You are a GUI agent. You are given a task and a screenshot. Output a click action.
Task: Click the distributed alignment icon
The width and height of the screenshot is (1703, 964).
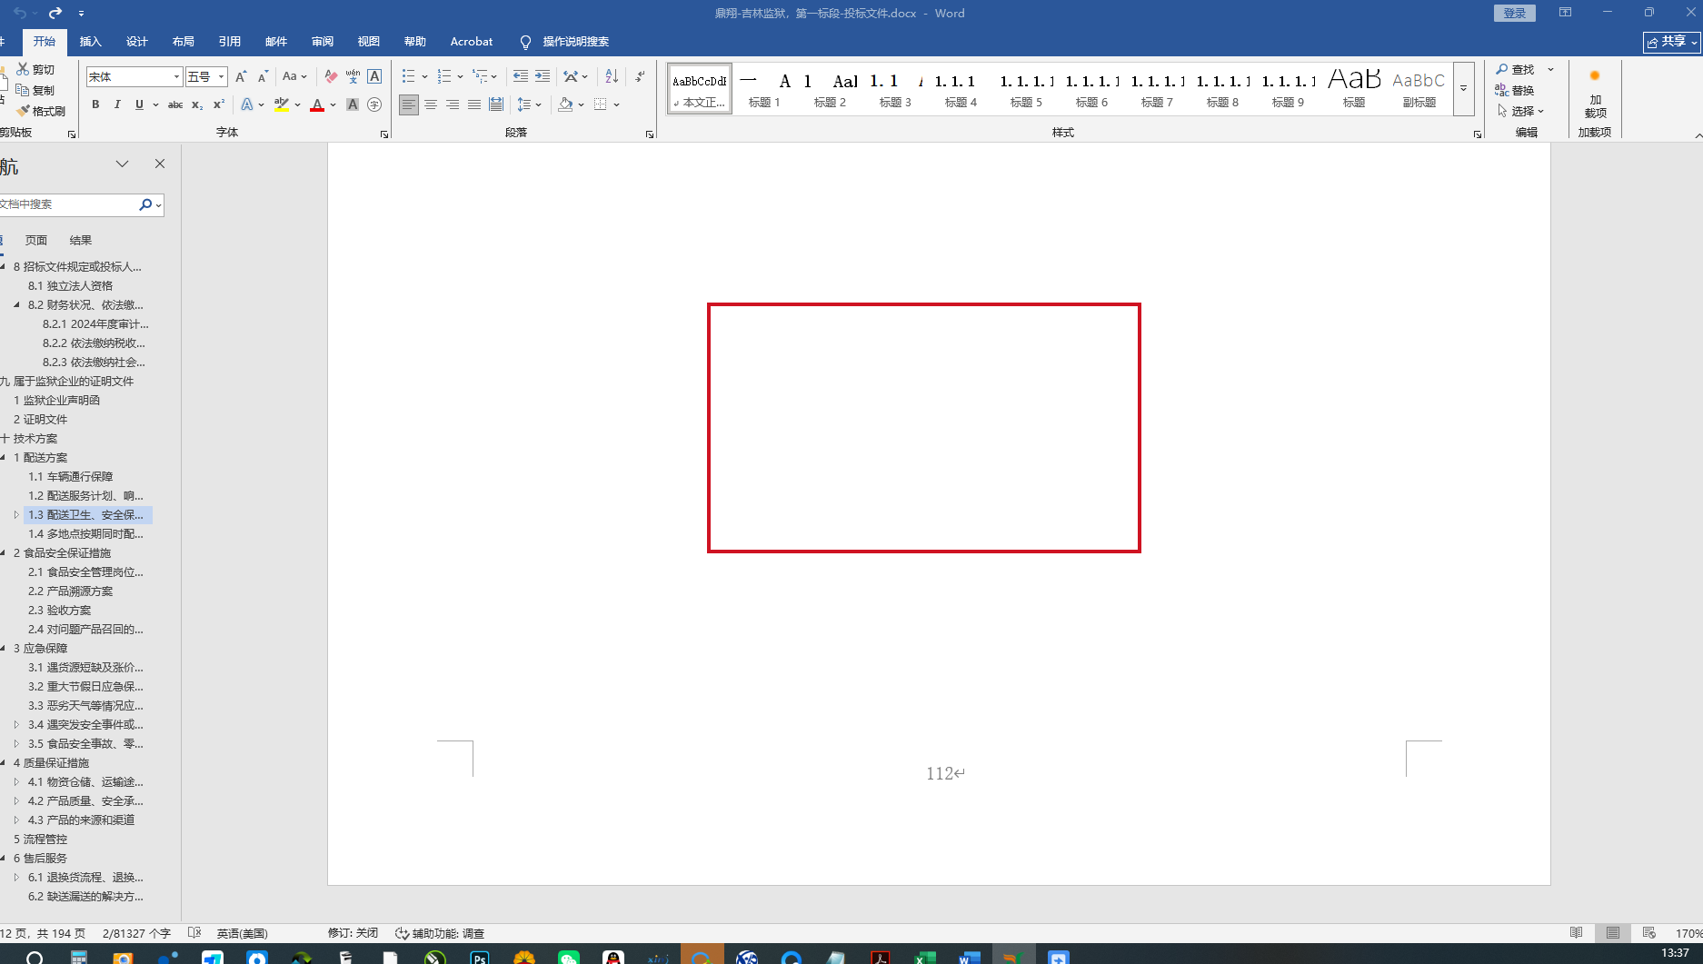[495, 104]
